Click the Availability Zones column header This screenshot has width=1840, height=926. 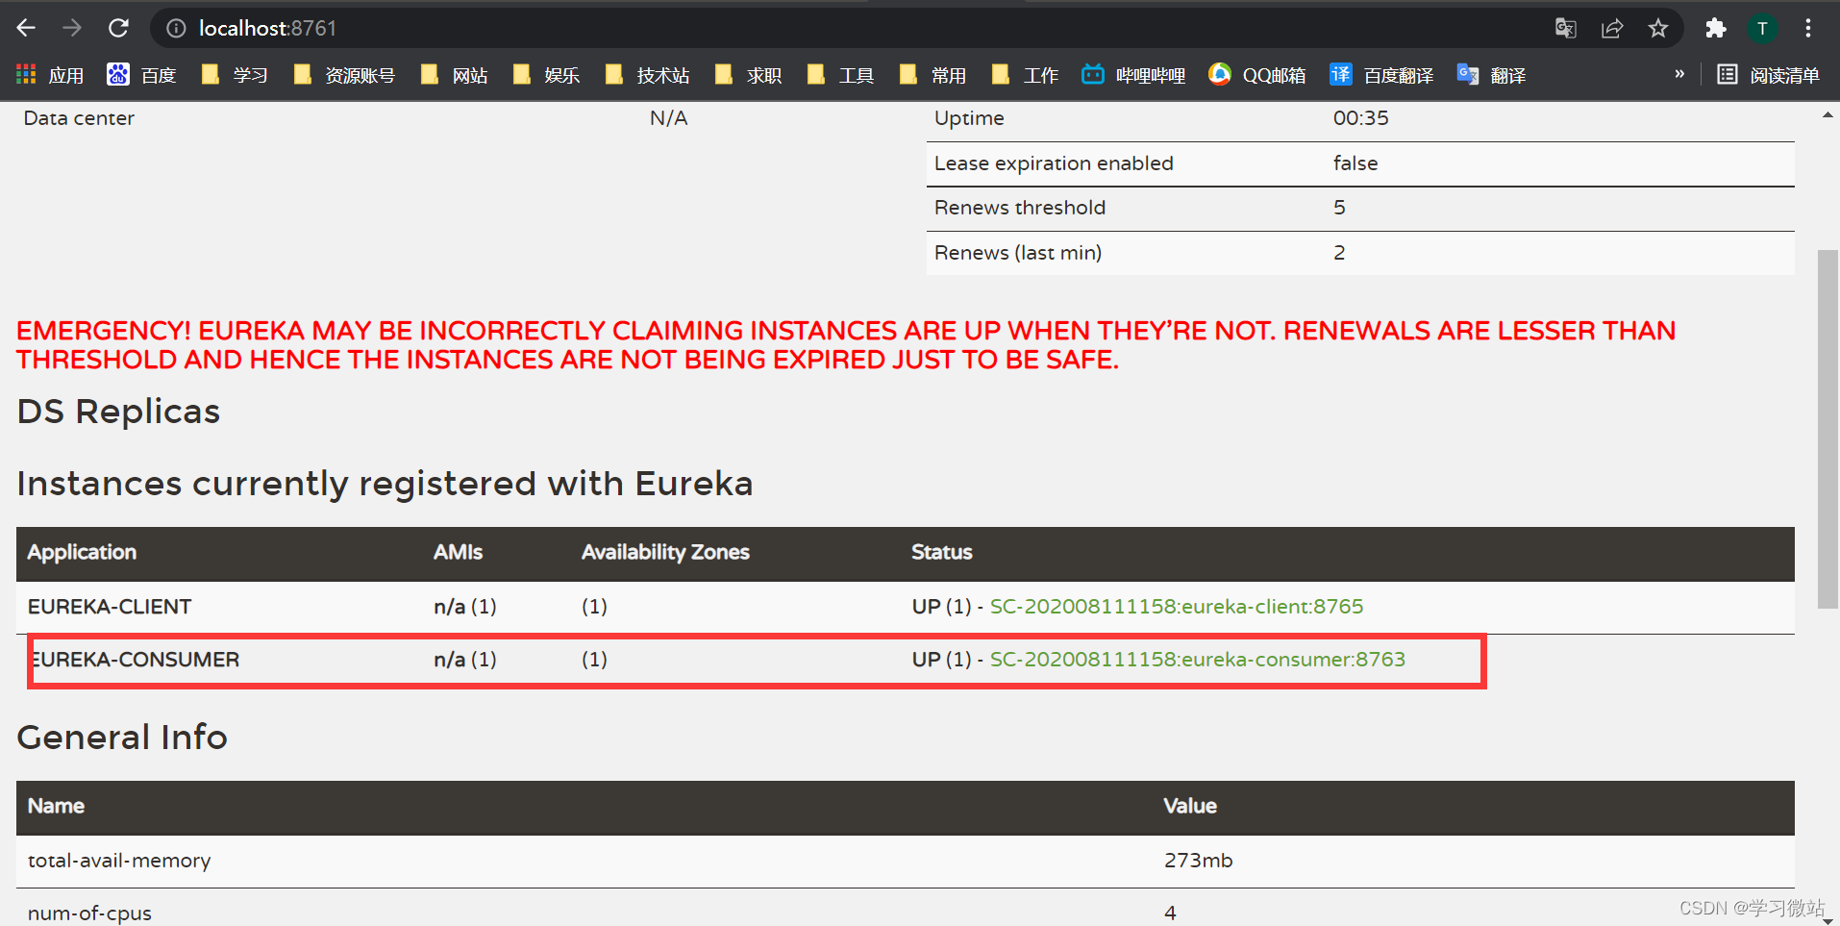[x=665, y=552]
